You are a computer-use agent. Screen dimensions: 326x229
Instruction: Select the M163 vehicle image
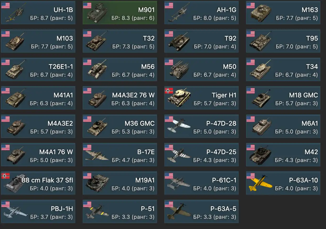click(261, 13)
